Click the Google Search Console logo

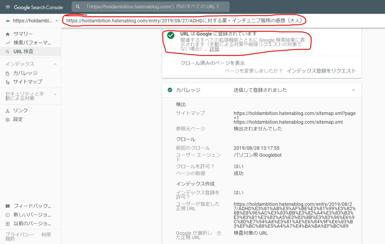click(38, 7)
